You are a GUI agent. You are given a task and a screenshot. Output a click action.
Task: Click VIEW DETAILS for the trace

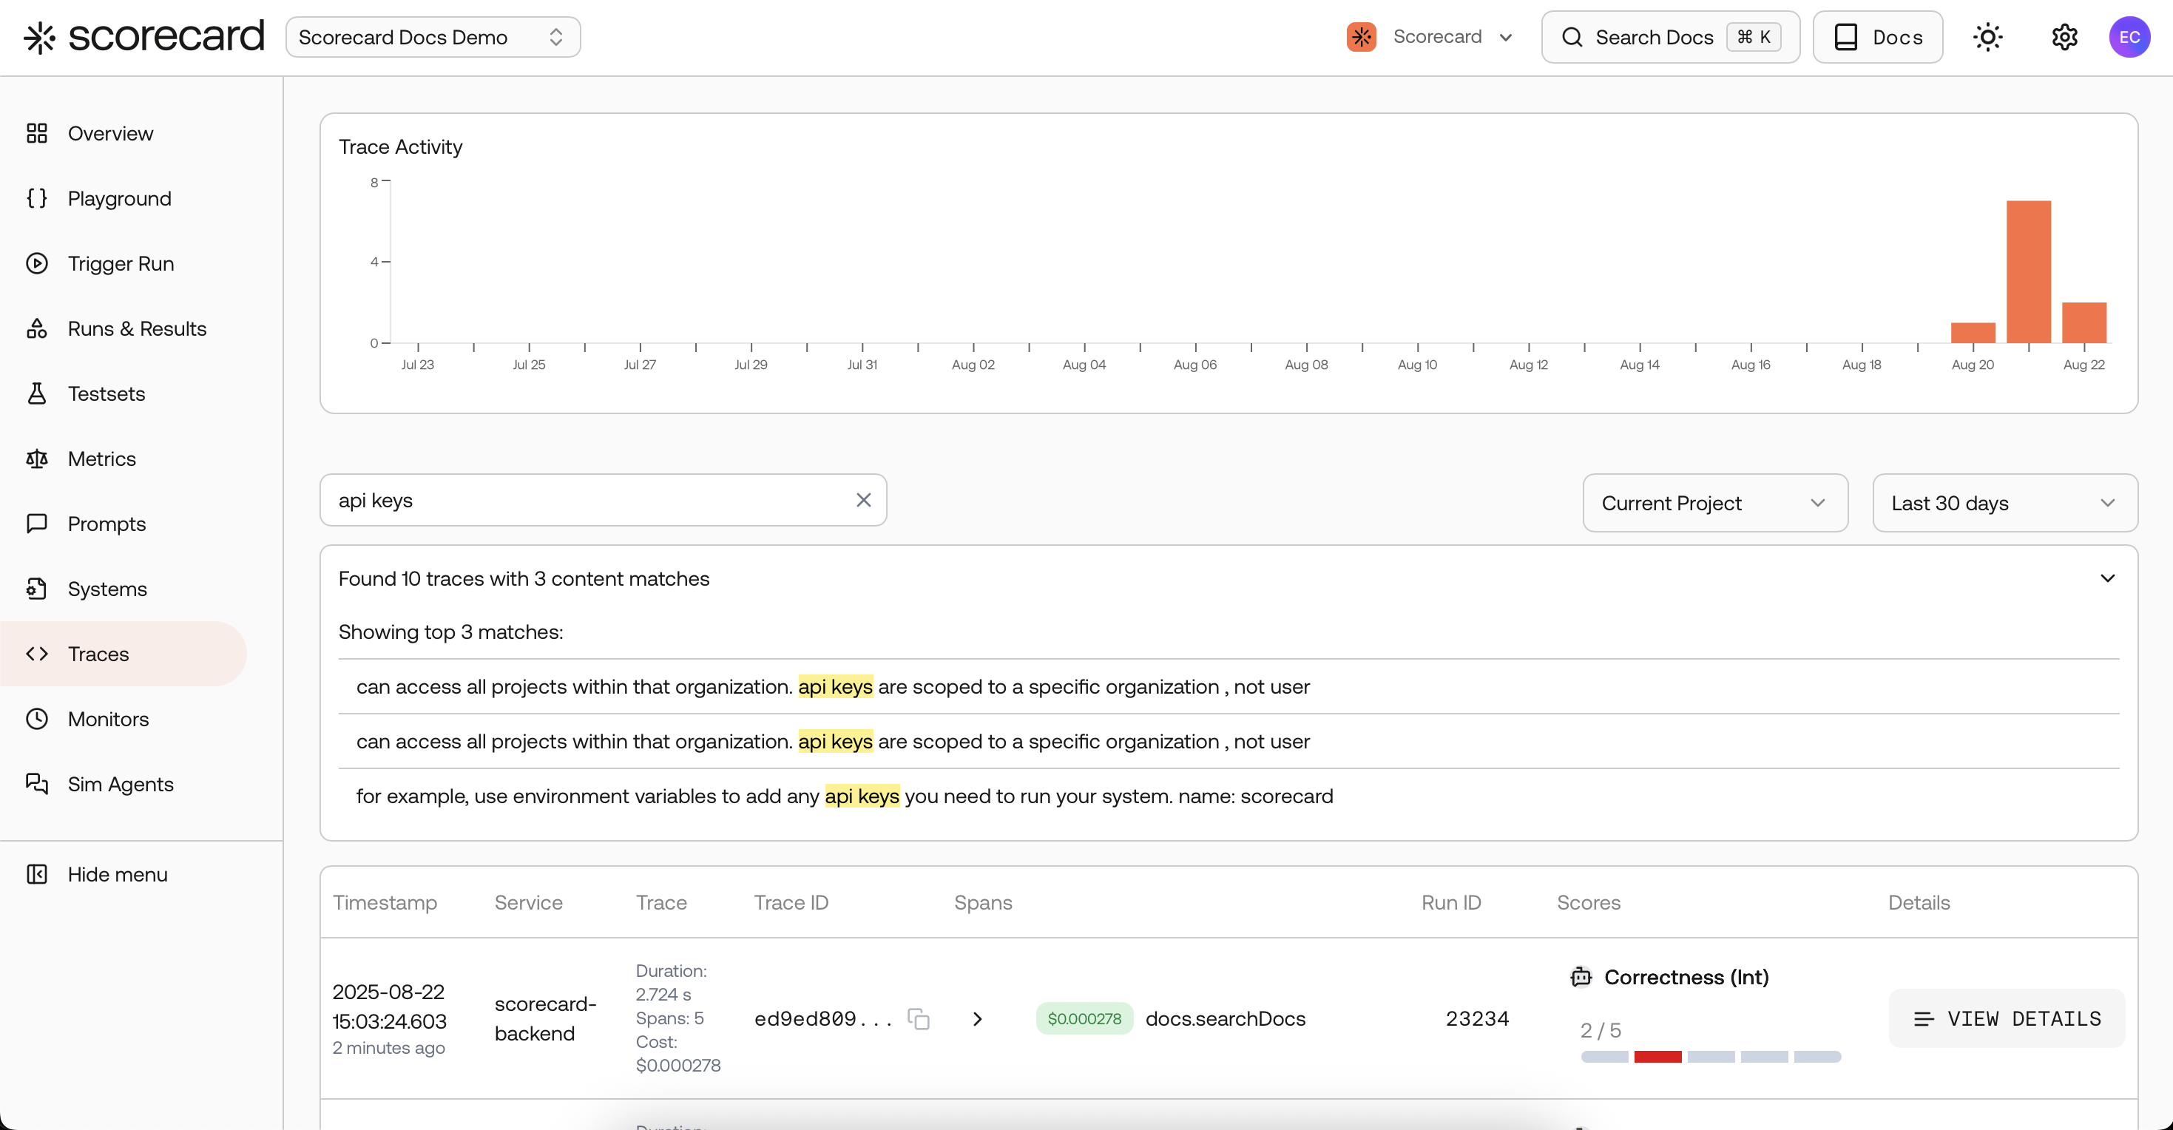click(x=2006, y=1018)
